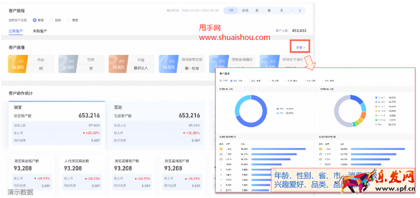The height and width of the screenshot is (198, 420).
Task: Go to previous period with left chevron
Action: tap(292, 11)
